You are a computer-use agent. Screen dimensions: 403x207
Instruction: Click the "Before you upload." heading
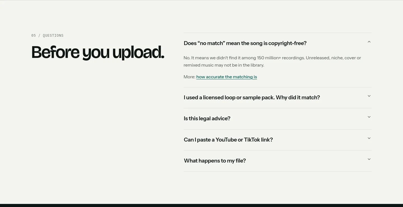tap(98, 52)
